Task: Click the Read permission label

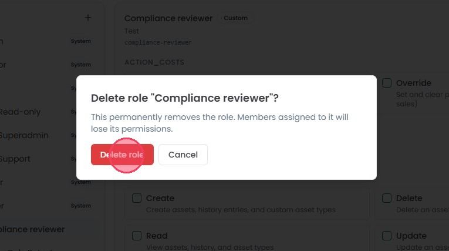Action: (x=157, y=236)
